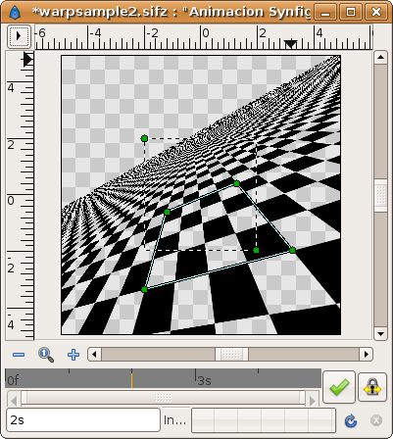Click the grey stop render icon

point(376,420)
